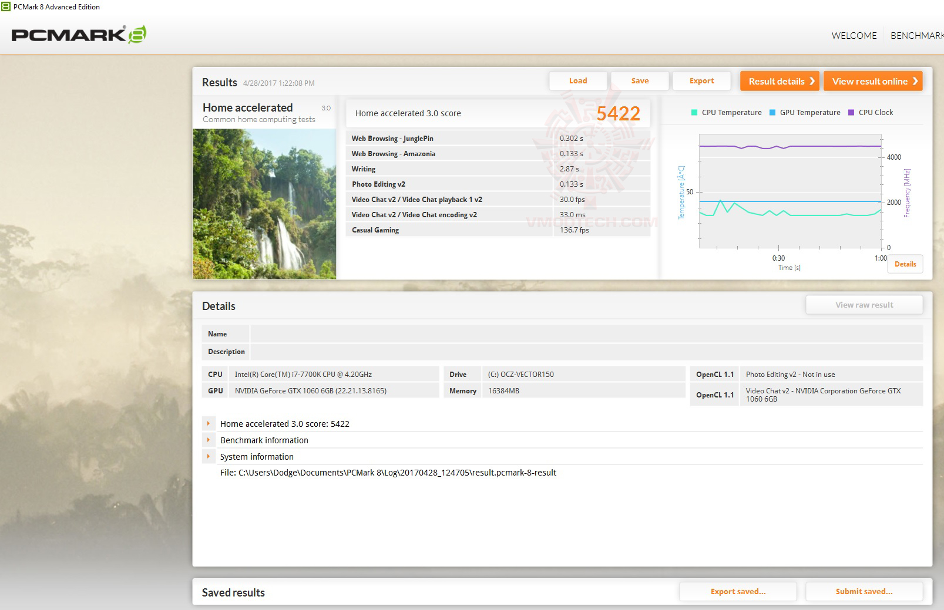Select the Web Browsing - JunglePin row
Screen dimensions: 944x610
[498, 139]
